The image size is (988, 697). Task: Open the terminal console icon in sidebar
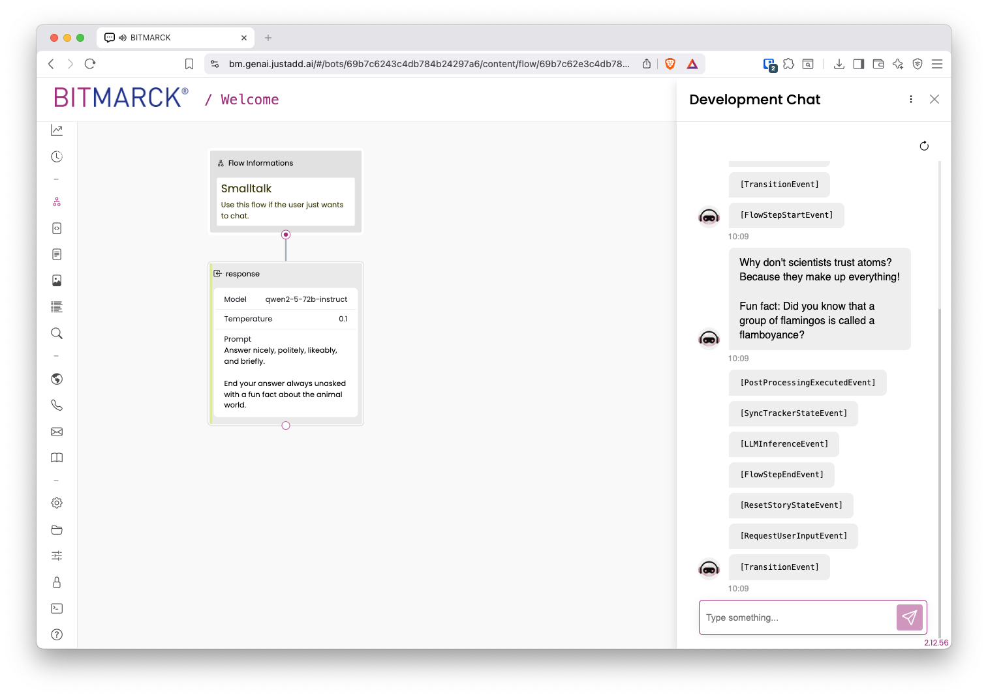[x=57, y=608]
